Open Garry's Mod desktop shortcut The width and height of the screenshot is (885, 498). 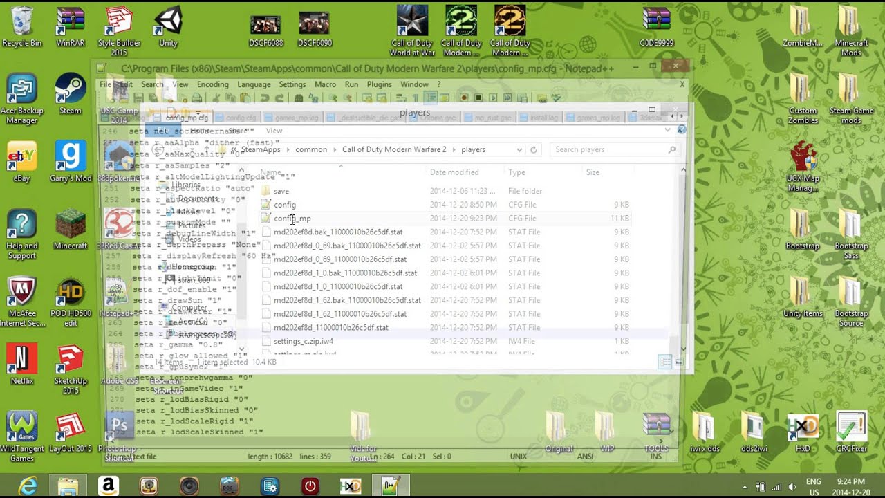tap(71, 162)
